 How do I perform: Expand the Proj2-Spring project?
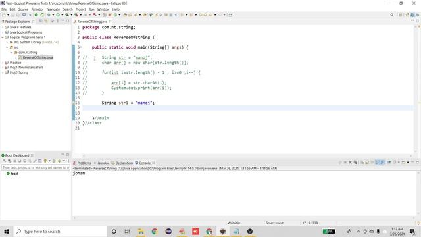click(x=3, y=72)
